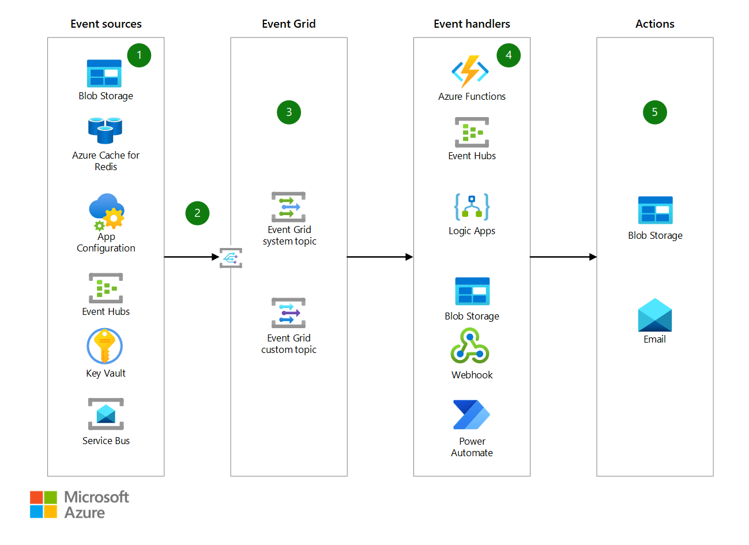Select the Service Bus icon
The image size is (749, 545).
[106, 413]
